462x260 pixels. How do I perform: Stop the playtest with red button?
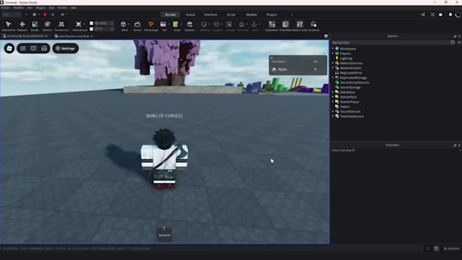click(x=45, y=14)
